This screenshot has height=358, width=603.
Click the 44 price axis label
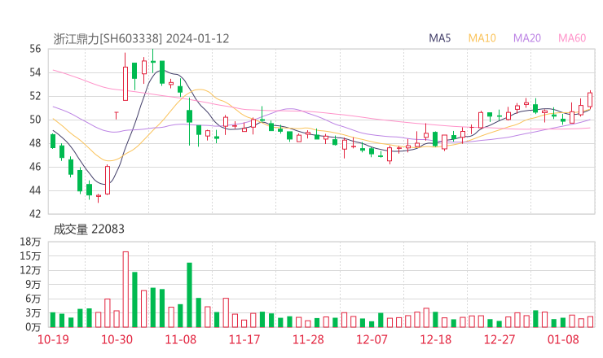(x=35, y=190)
